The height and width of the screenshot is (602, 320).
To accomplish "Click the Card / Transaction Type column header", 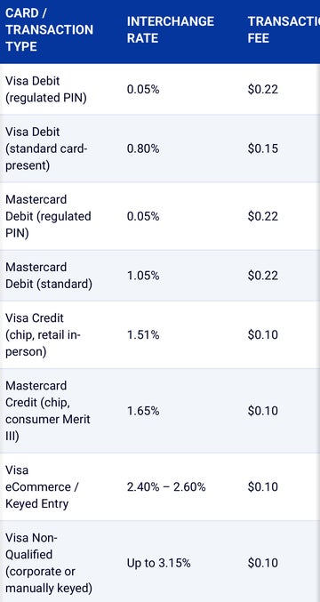I will [x=49, y=30].
